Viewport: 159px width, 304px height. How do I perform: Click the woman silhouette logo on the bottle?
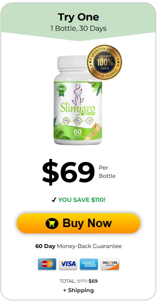tap(78, 95)
